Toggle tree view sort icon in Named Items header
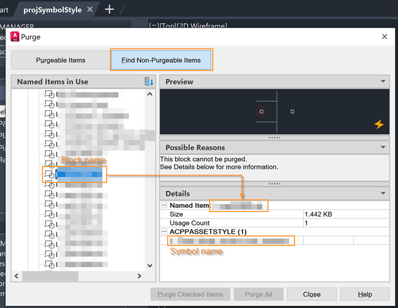 point(149,82)
